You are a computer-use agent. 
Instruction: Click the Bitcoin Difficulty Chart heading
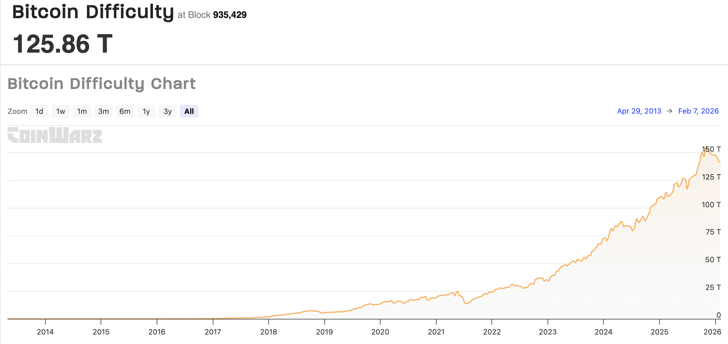[x=102, y=84]
